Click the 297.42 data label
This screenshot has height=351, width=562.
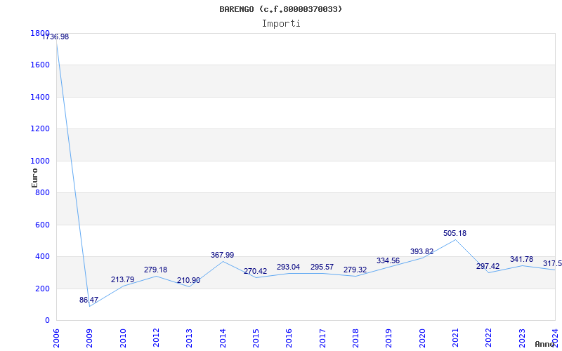click(x=488, y=266)
